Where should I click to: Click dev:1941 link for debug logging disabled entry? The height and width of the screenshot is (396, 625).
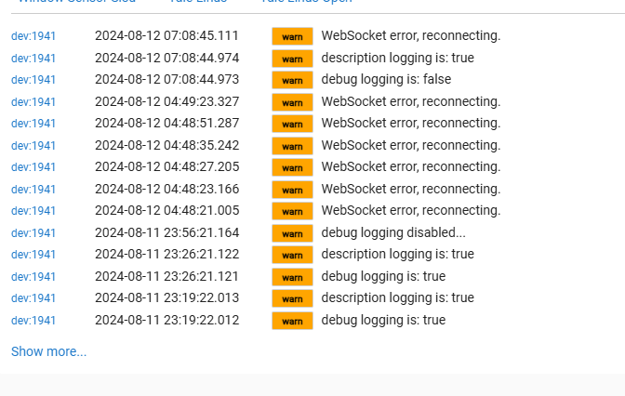[33, 233]
